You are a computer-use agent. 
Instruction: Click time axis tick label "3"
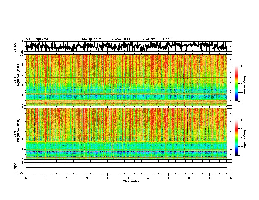(87, 178)
